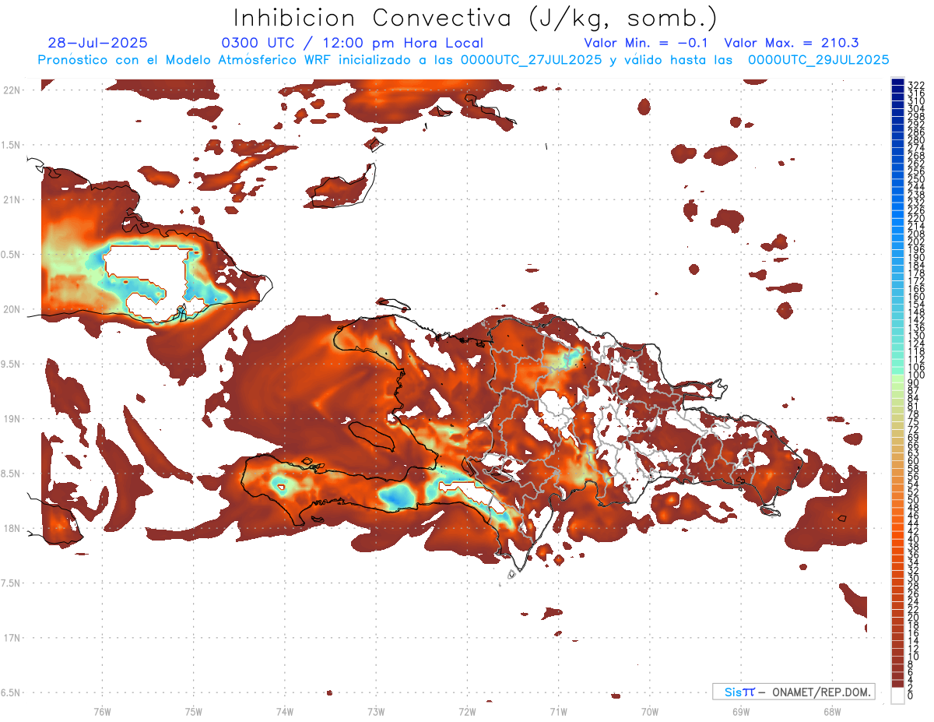The image size is (934, 722).
Task: Click the valid-until time '0000UTC_29JUL2025'
Action: coord(819,60)
